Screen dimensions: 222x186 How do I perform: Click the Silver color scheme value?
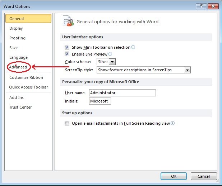point(103,62)
